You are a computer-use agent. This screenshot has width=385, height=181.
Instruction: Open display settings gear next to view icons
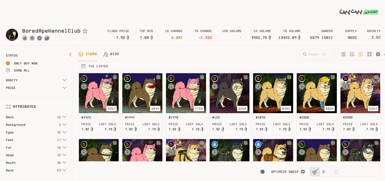(x=378, y=54)
